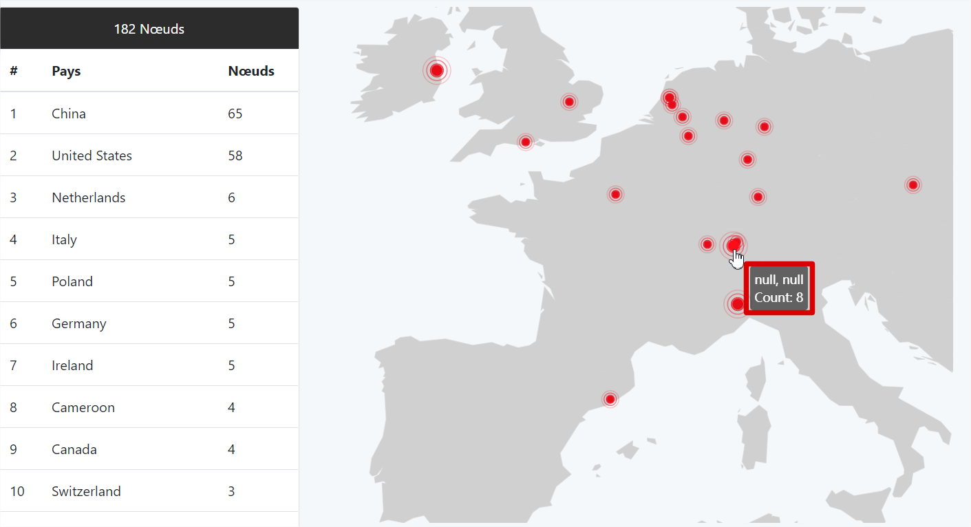The image size is (971, 527).
Task: Click Italy's node count of 5
Action: tap(231, 239)
